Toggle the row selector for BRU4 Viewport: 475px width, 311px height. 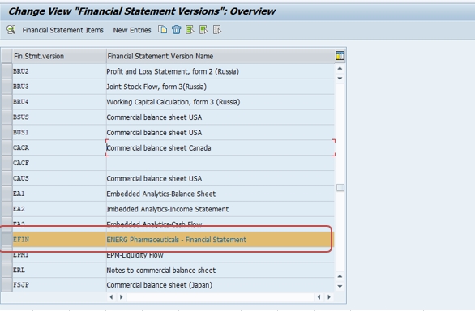coord(6,102)
